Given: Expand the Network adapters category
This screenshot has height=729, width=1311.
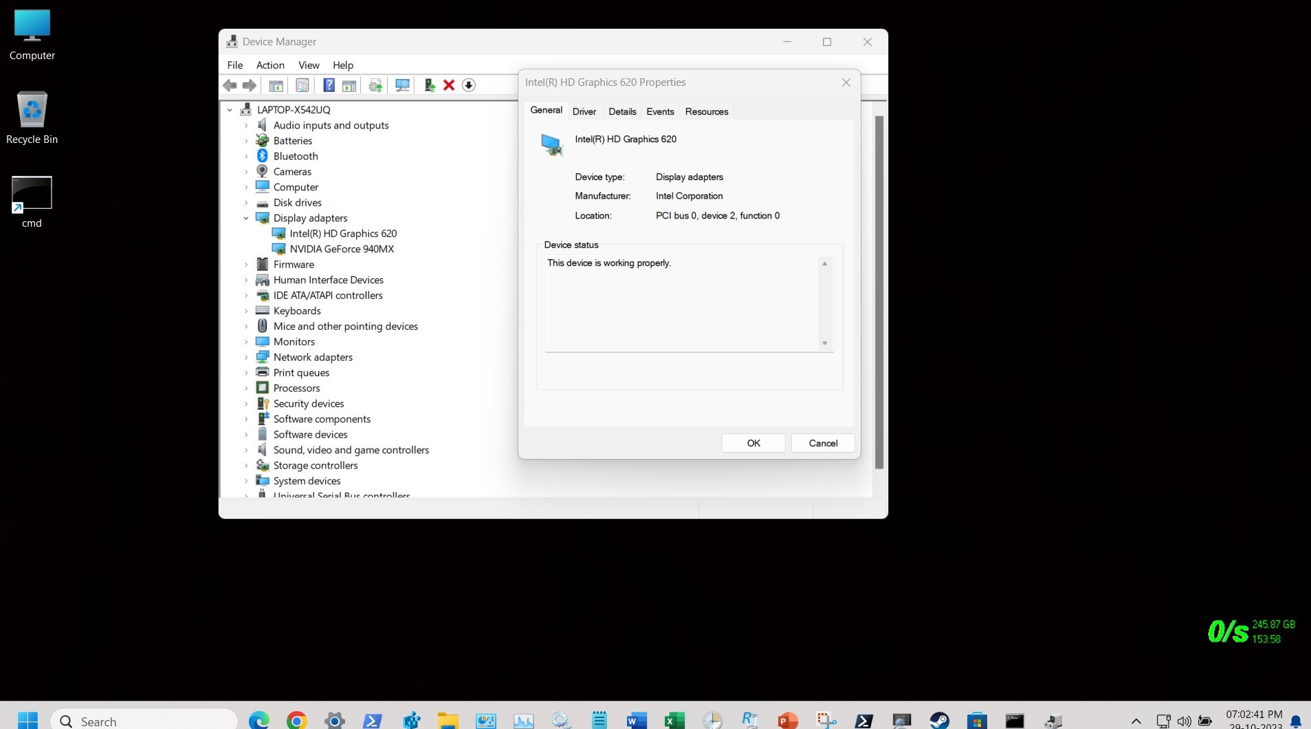Looking at the screenshot, I should (246, 357).
